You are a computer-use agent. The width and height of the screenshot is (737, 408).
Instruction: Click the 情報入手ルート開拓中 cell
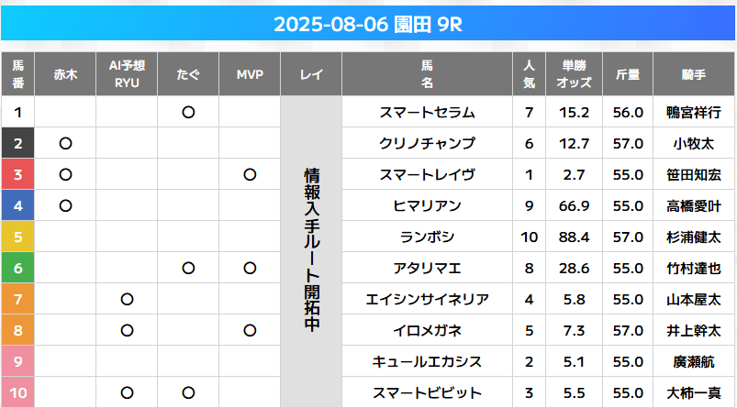click(x=311, y=251)
